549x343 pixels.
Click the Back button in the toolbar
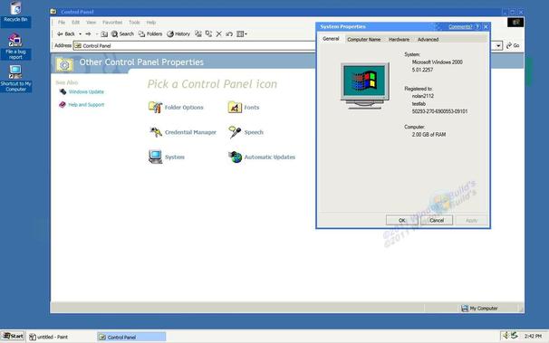(x=66, y=33)
